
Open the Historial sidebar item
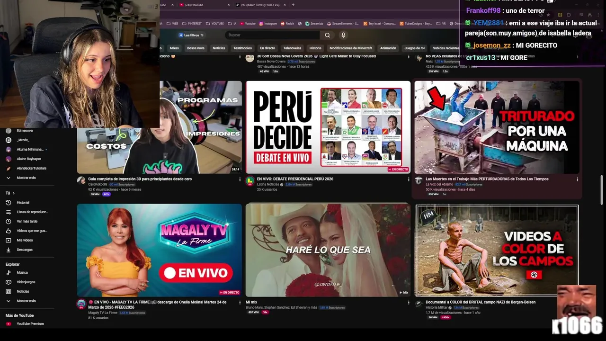(x=18, y=202)
